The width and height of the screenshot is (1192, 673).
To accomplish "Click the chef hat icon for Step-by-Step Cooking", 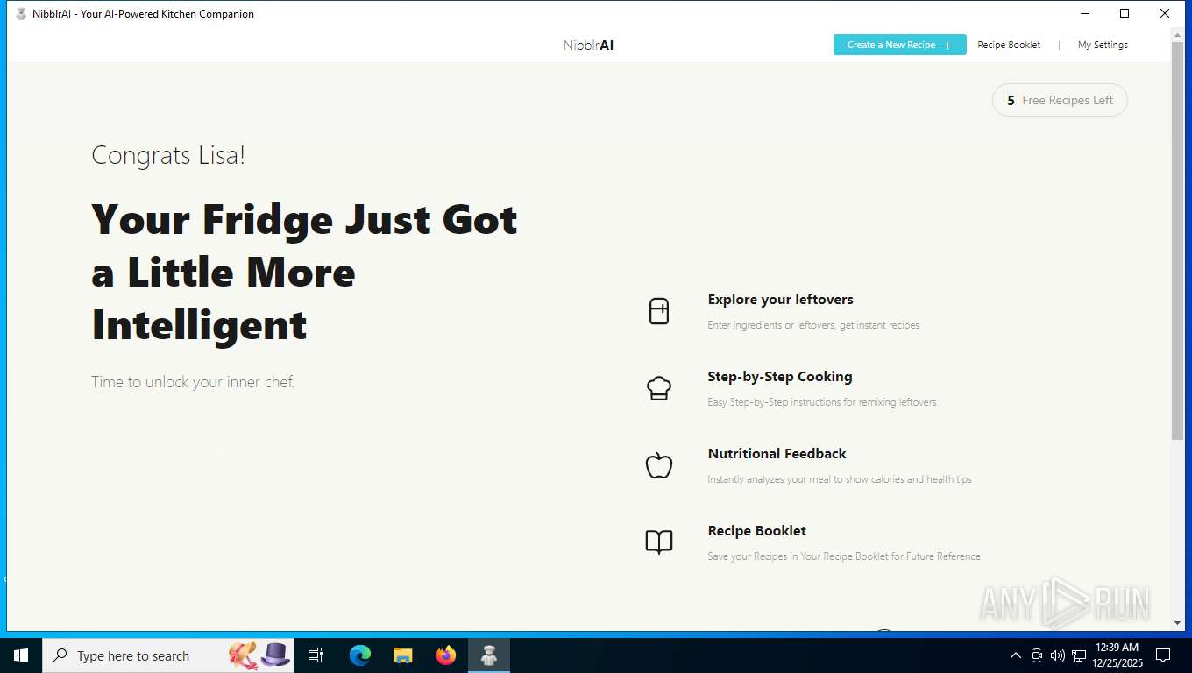I will tap(659, 388).
